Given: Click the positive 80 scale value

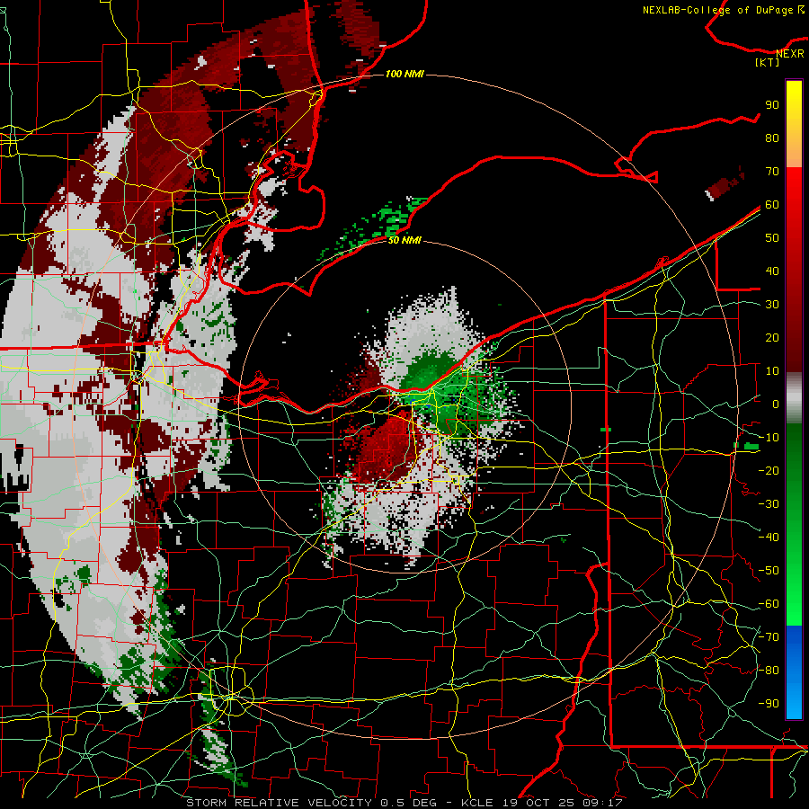Looking at the screenshot, I should 772,138.
